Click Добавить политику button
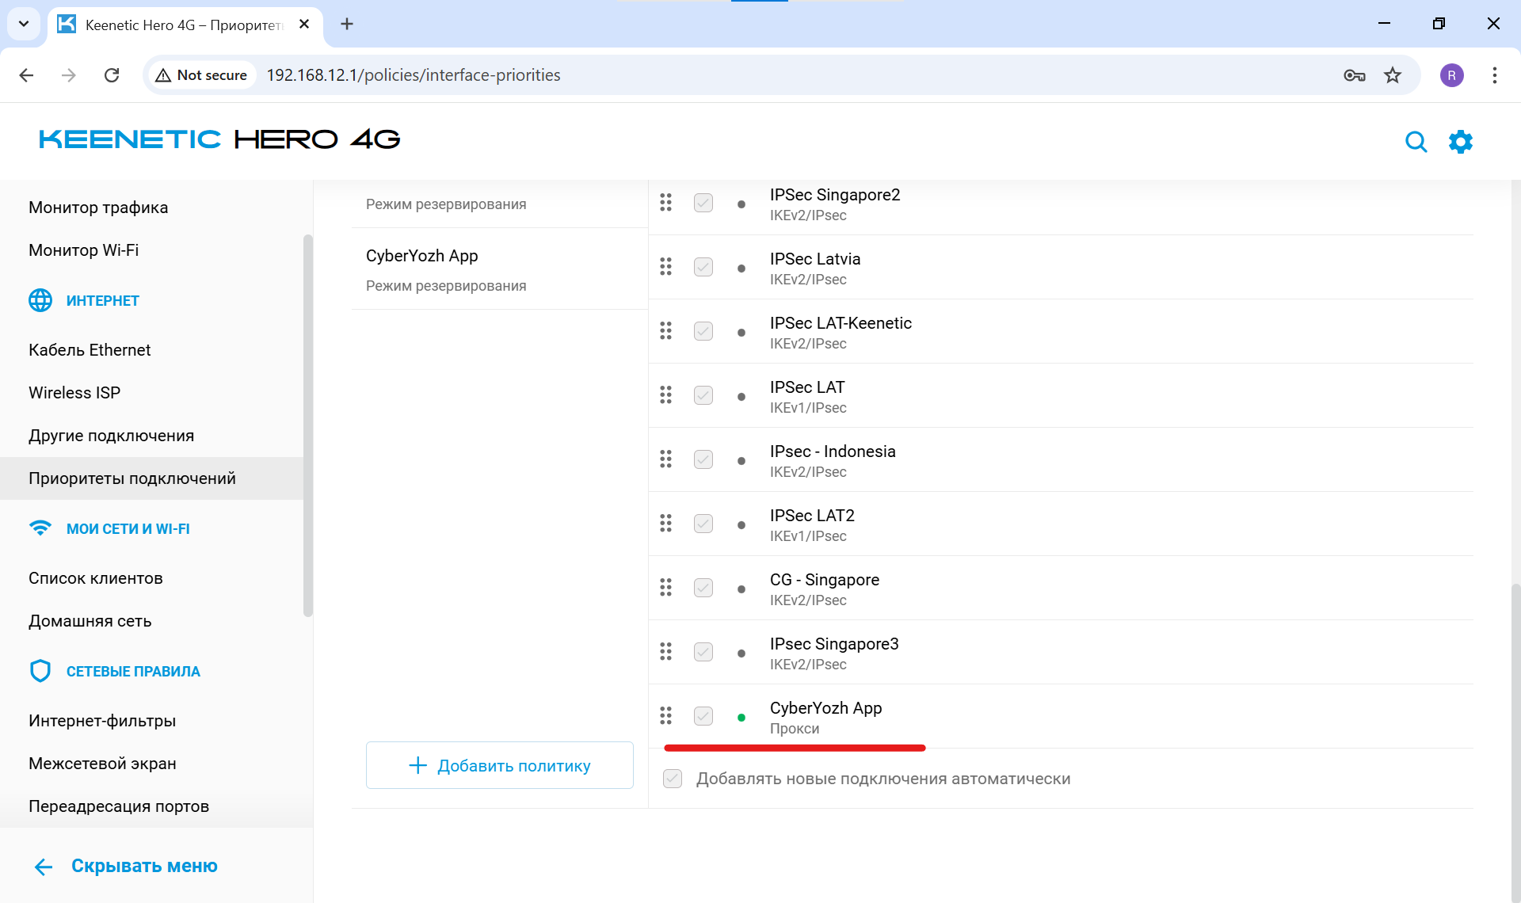Viewport: 1521px width, 903px height. click(x=499, y=765)
